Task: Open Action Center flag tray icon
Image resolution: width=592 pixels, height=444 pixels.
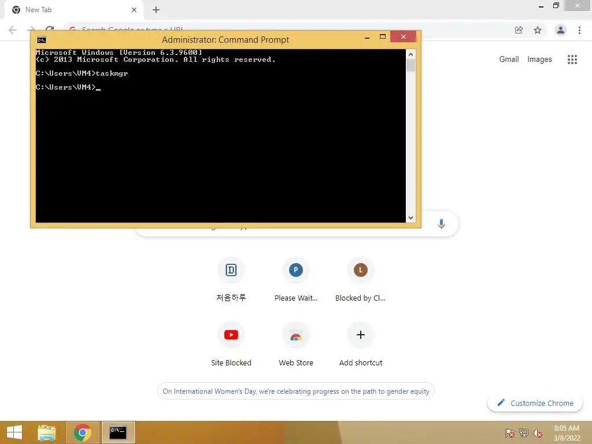Action: pyautogui.click(x=510, y=432)
